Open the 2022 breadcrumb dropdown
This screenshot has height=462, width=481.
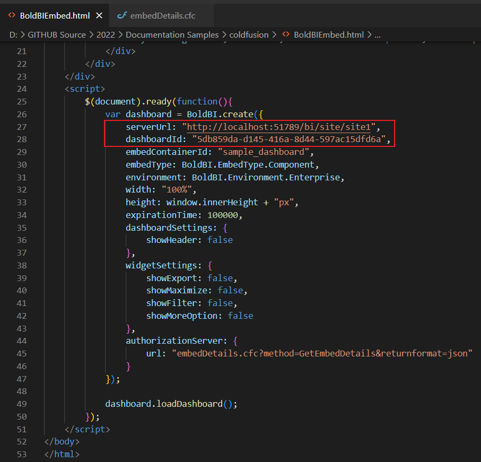click(104, 34)
